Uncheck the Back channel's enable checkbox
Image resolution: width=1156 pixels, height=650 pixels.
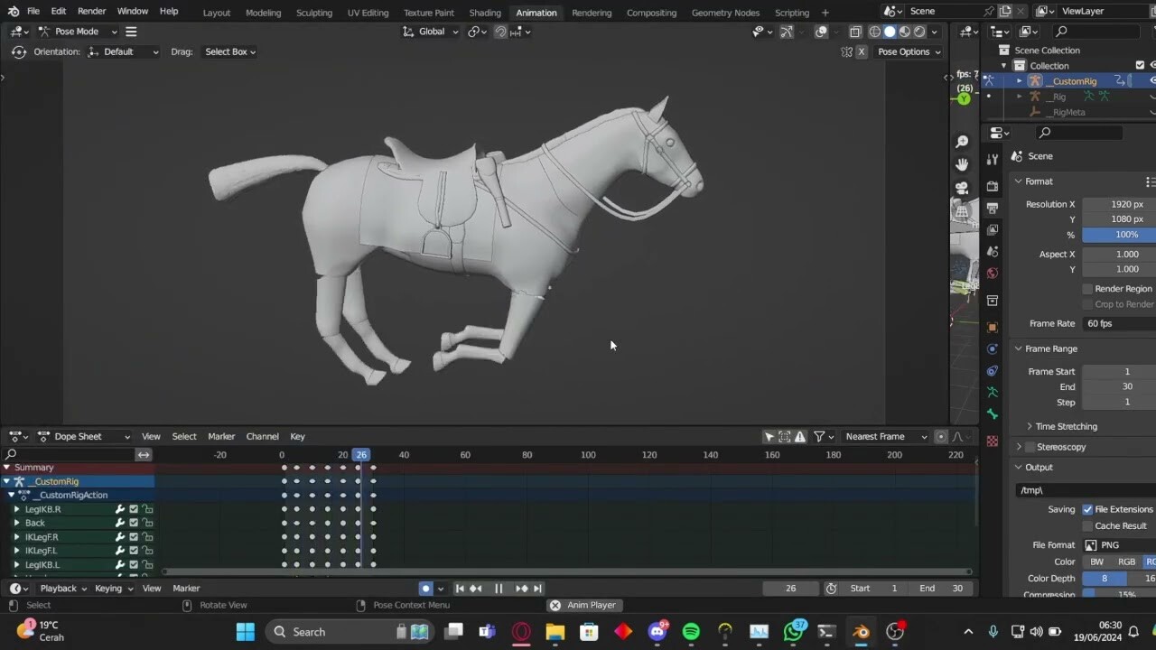134,523
